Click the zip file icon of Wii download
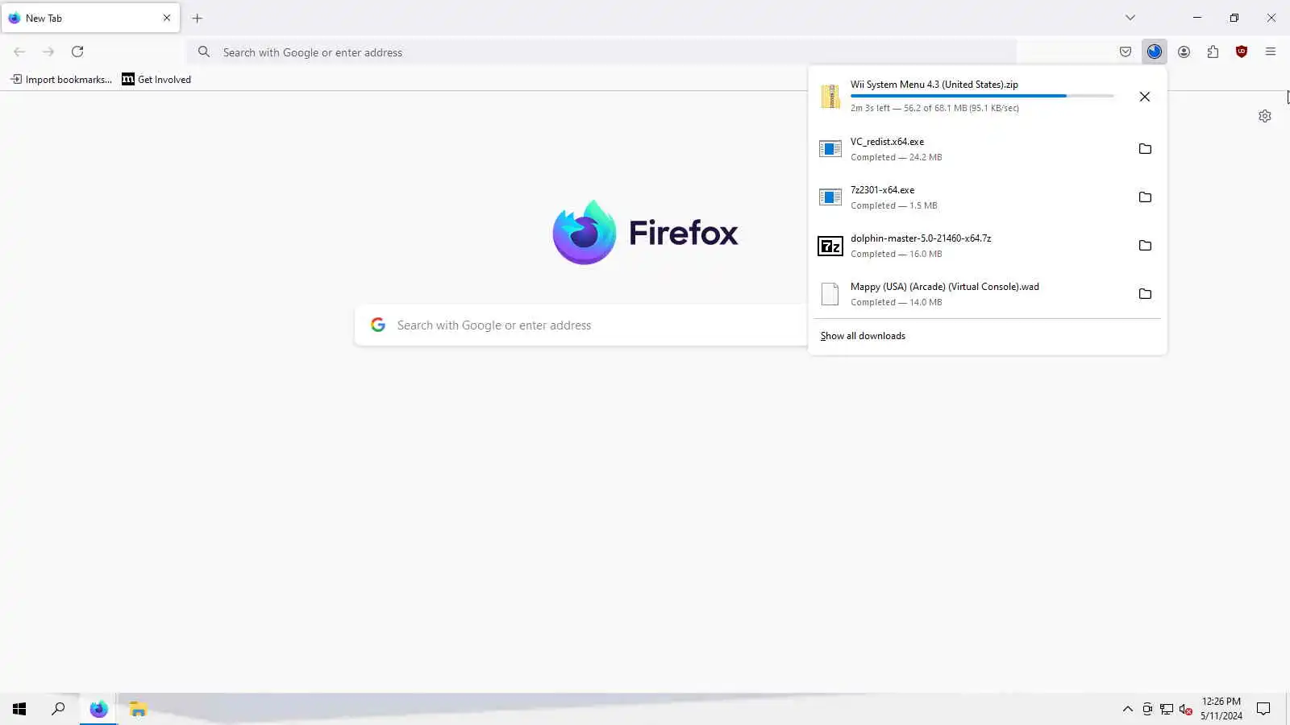Screen dimensions: 1290x725 pos(830,96)
